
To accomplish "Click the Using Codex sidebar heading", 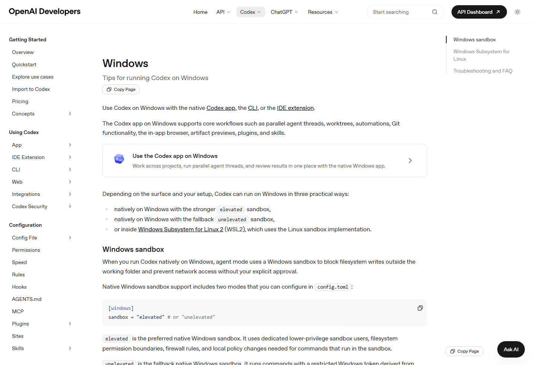I will pyautogui.click(x=24, y=132).
